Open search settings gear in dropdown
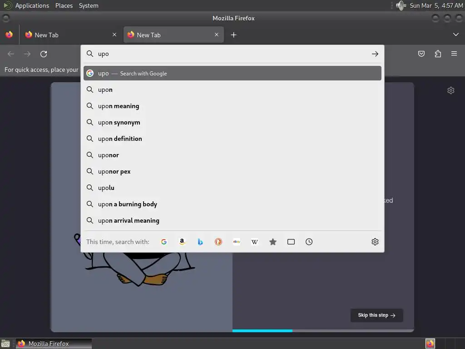 pos(375,242)
